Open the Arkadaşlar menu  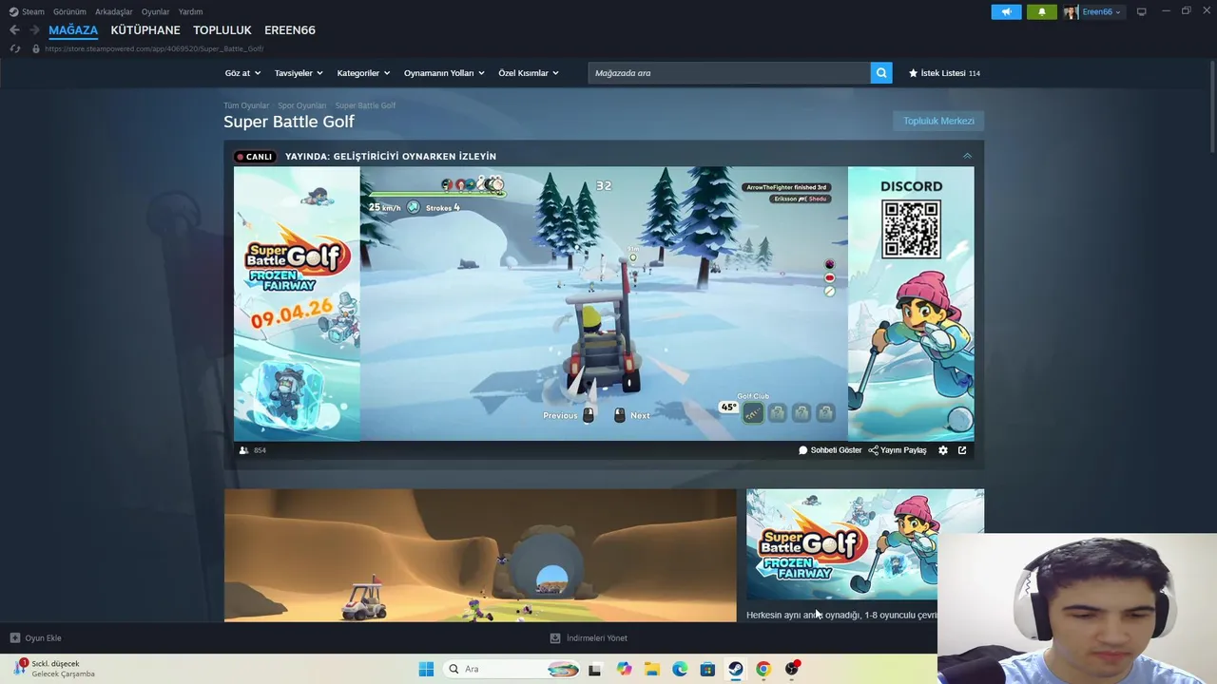click(x=114, y=11)
